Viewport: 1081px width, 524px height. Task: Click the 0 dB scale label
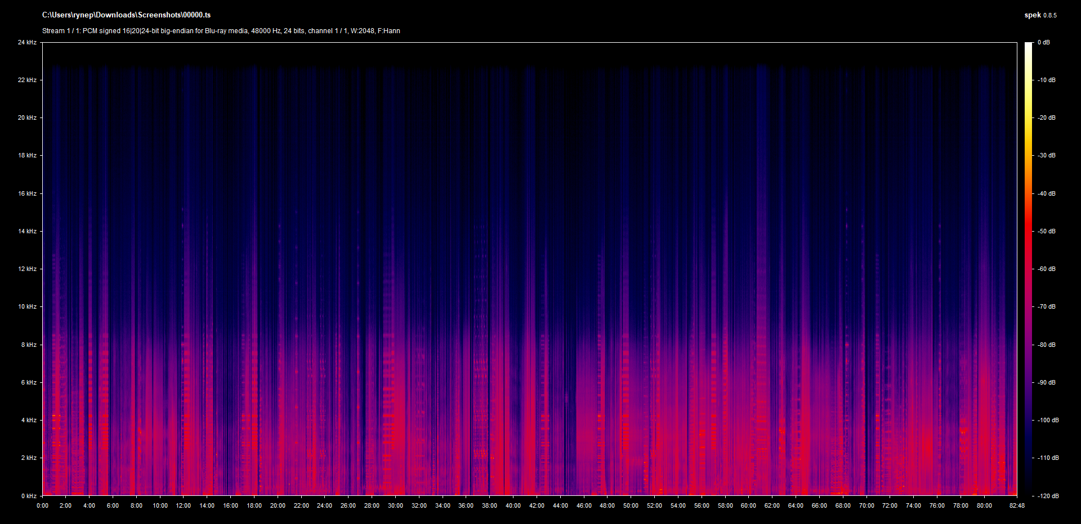tap(1043, 42)
